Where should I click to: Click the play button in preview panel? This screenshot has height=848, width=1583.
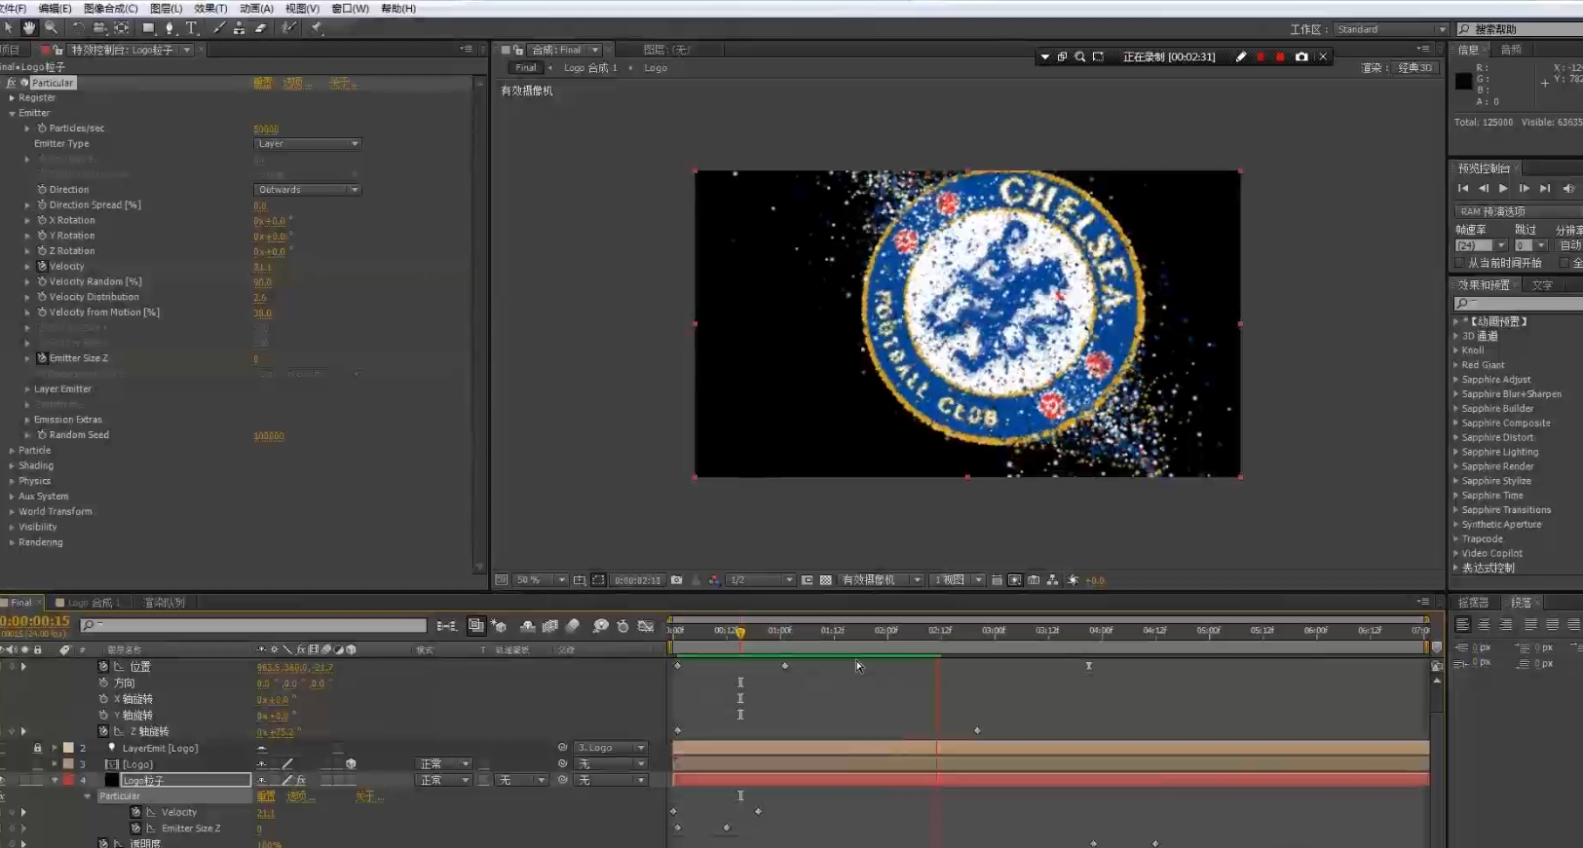pyautogui.click(x=1503, y=189)
